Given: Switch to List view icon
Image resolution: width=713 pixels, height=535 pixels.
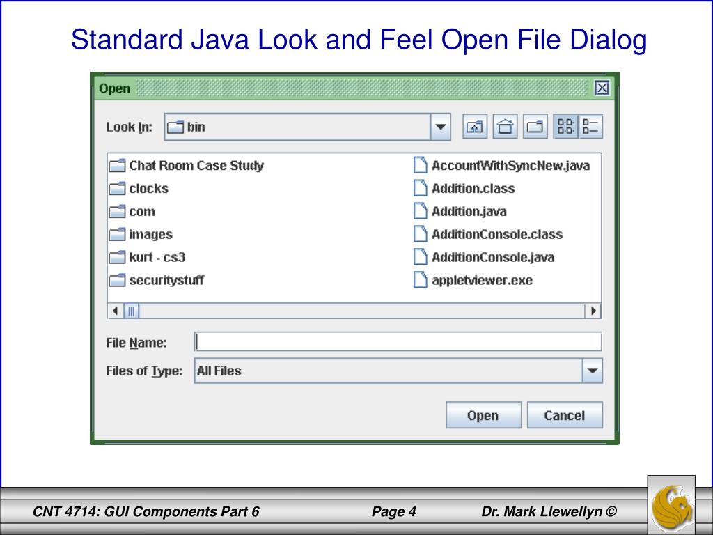Looking at the screenshot, I should click(x=565, y=127).
